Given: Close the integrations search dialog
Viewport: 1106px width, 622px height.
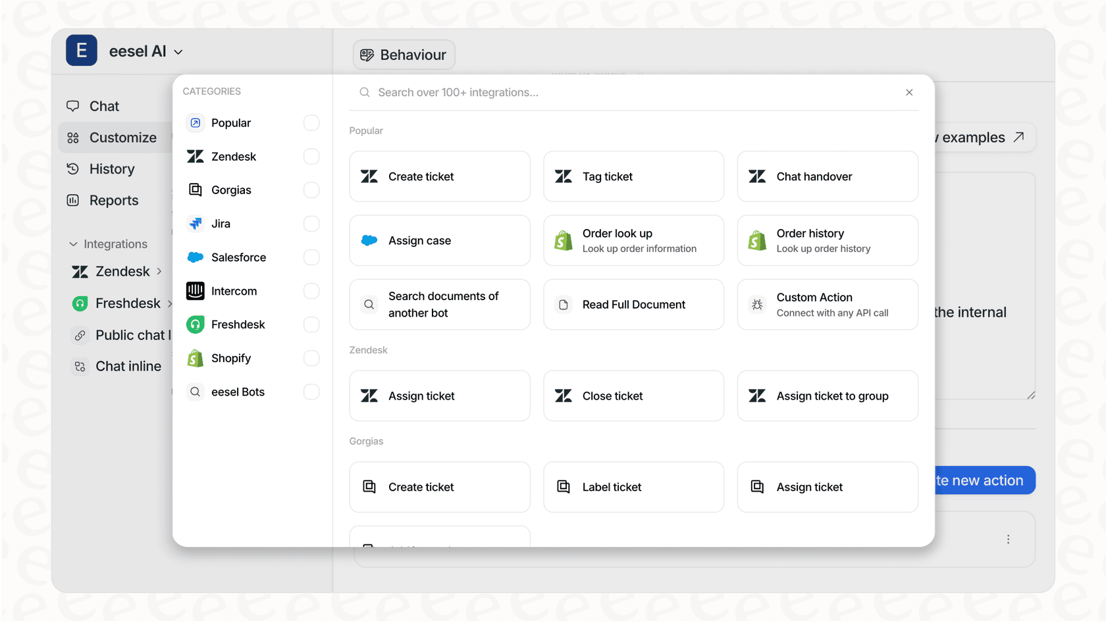Looking at the screenshot, I should [x=909, y=92].
